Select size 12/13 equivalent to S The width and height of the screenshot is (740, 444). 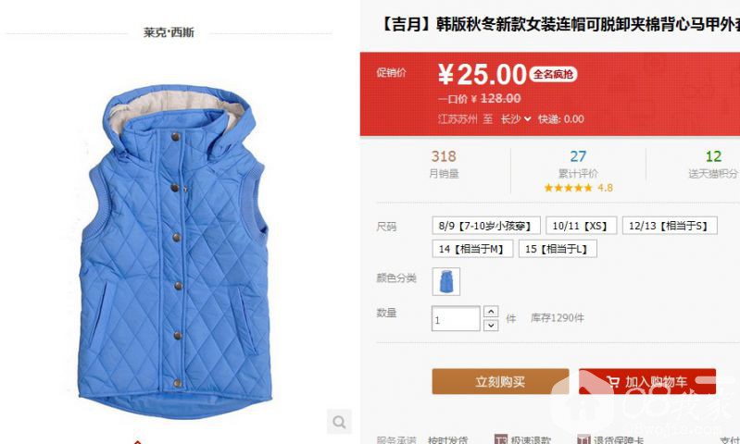coord(670,226)
